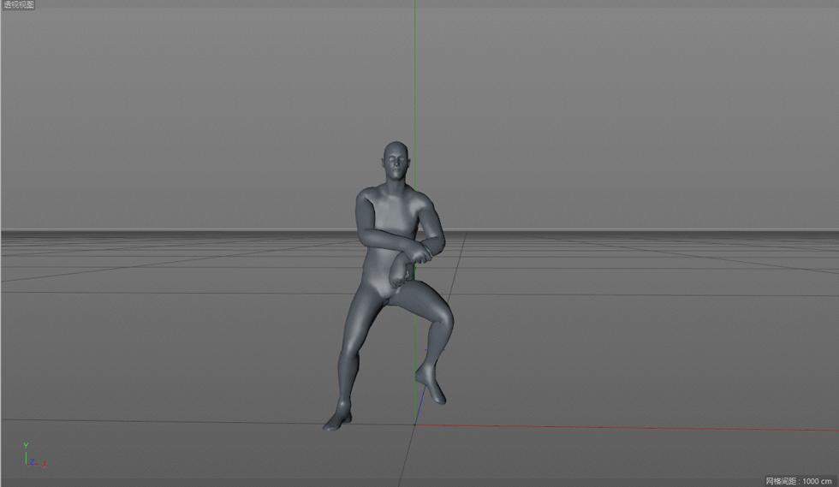Click the 网格间距 1000 cm grid readout
The image size is (839, 487).
click(800, 481)
